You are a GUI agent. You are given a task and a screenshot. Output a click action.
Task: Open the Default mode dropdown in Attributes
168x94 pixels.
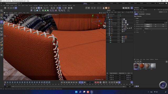tap(163, 12)
